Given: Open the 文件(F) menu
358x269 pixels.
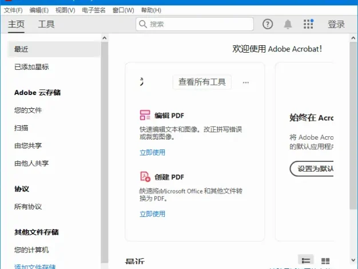Looking at the screenshot, I should pyautogui.click(x=13, y=10).
